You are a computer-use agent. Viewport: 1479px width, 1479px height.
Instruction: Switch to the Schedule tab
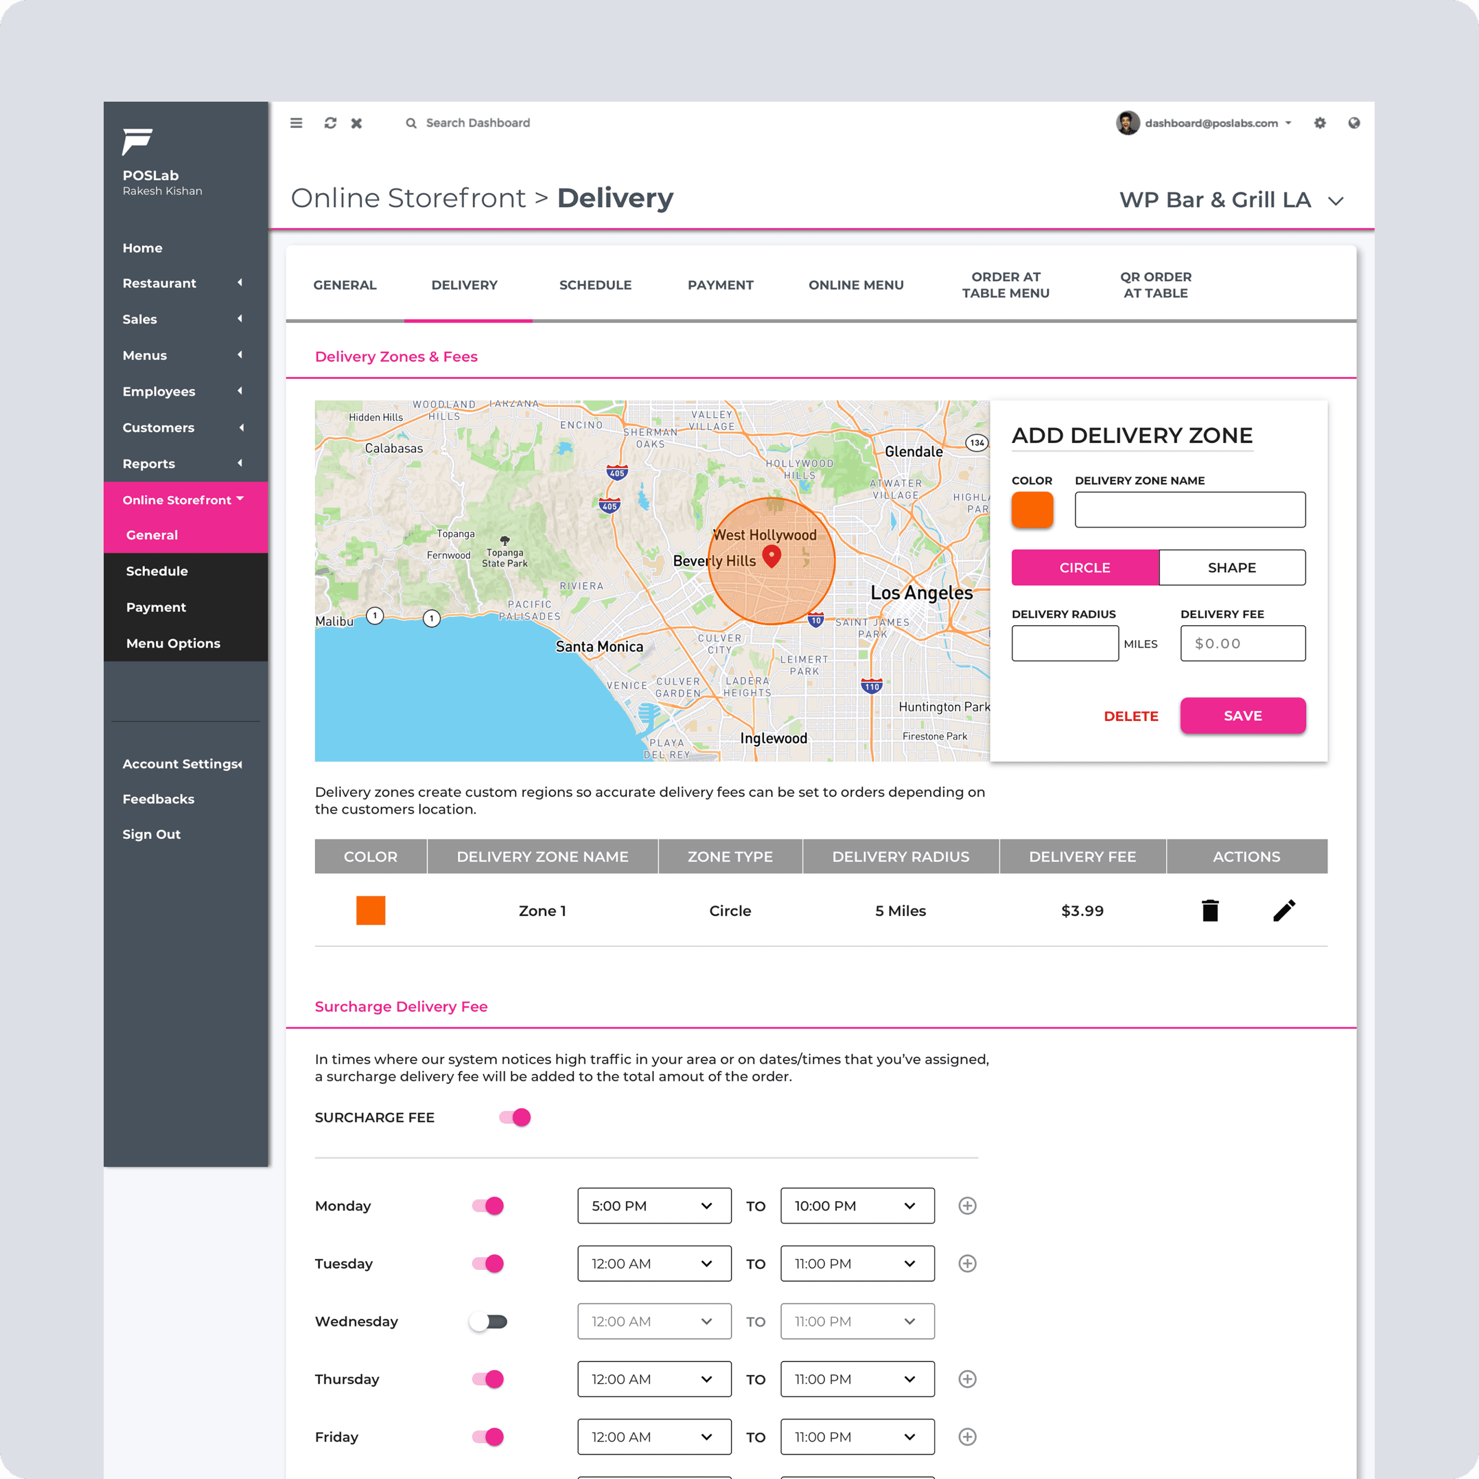595,285
